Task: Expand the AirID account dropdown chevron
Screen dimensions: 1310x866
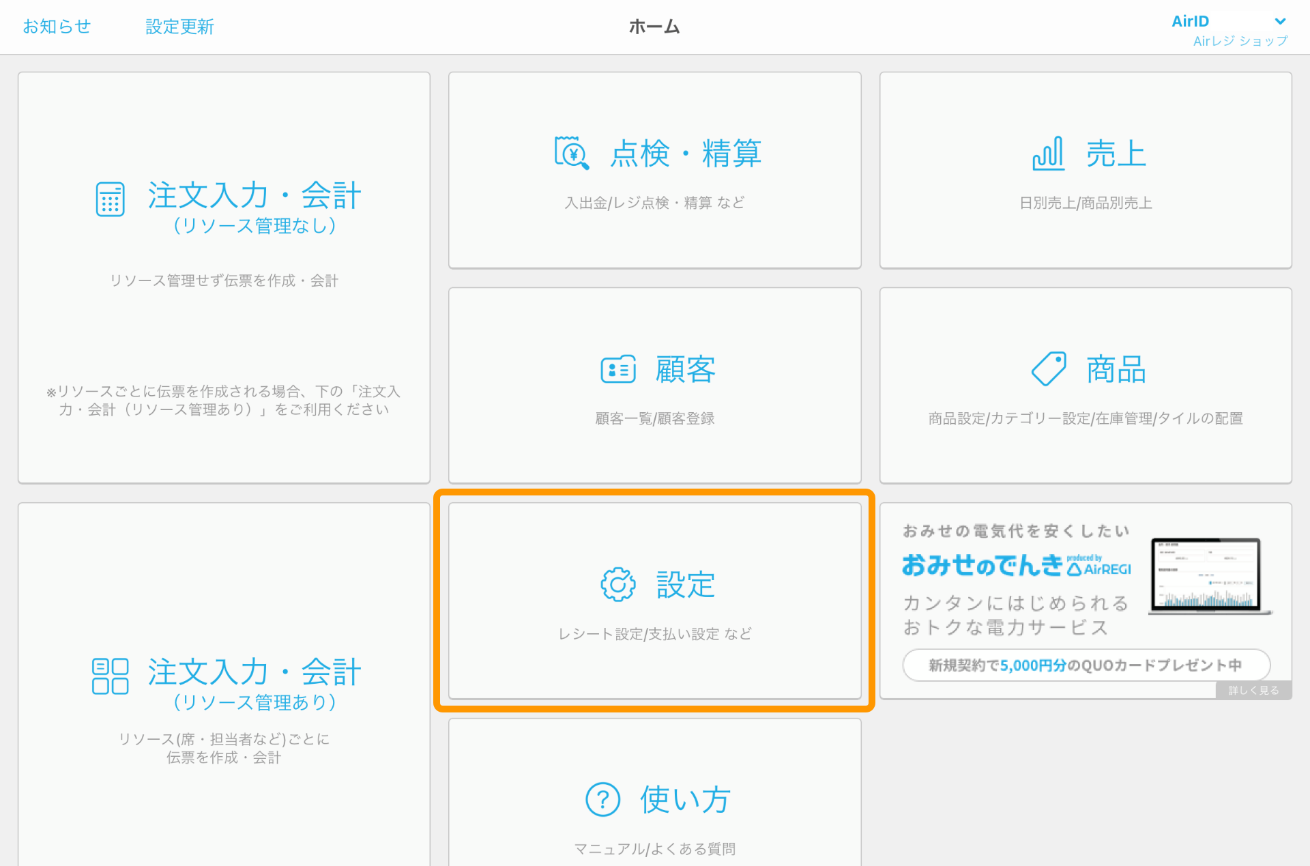Action: [x=1280, y=21]
